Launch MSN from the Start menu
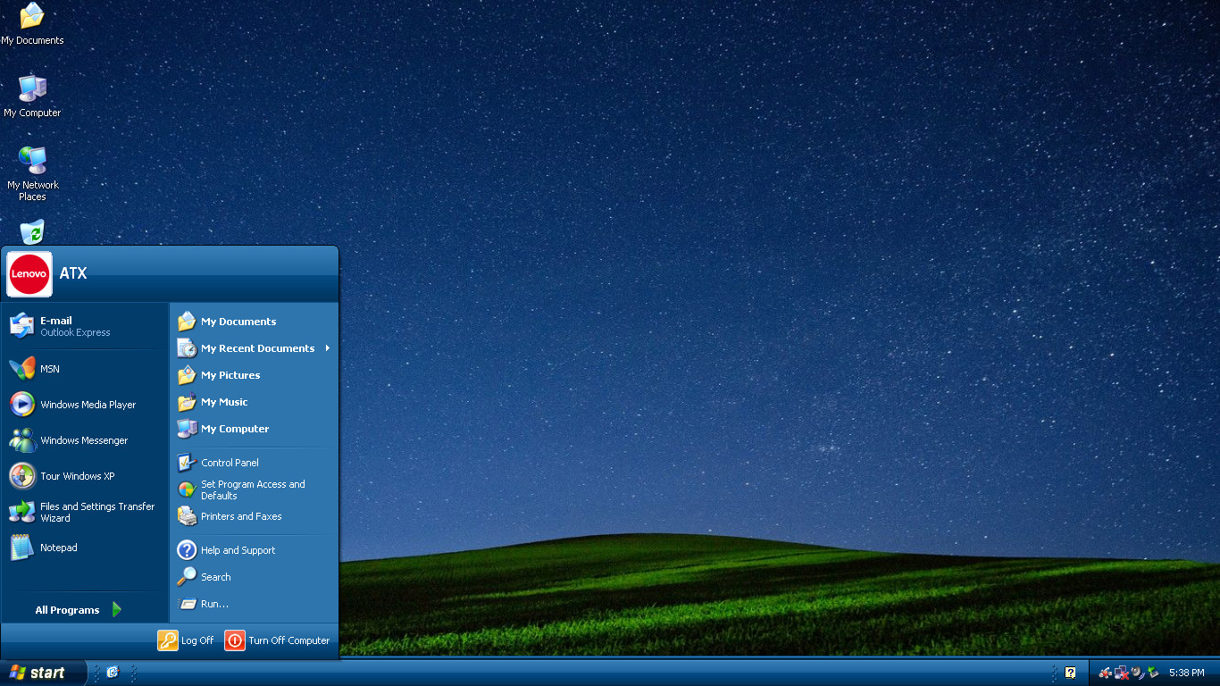1220x686 pixels. pos(85,369)
